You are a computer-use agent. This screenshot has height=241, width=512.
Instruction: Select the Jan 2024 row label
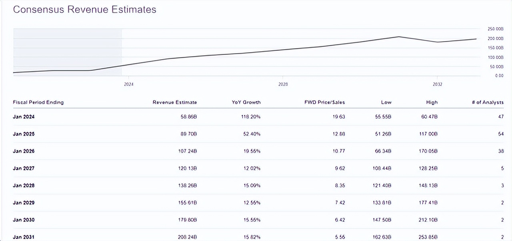tap(24, 117)
